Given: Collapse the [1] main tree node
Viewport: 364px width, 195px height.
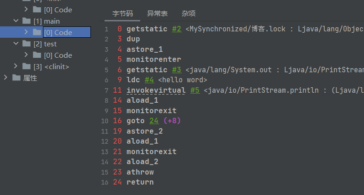Looking at the screenshot, I should click(x=16, y=20).
